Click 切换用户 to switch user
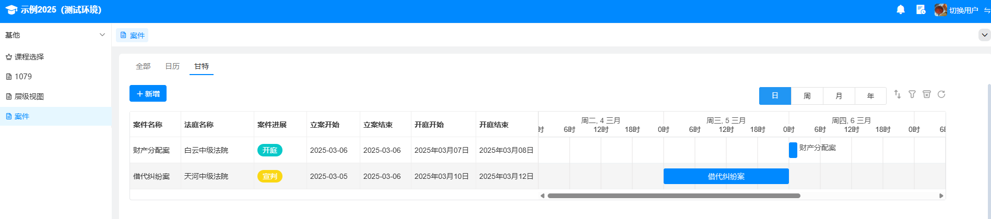Screen dimensions: 991x219 [x=963, y=10]
